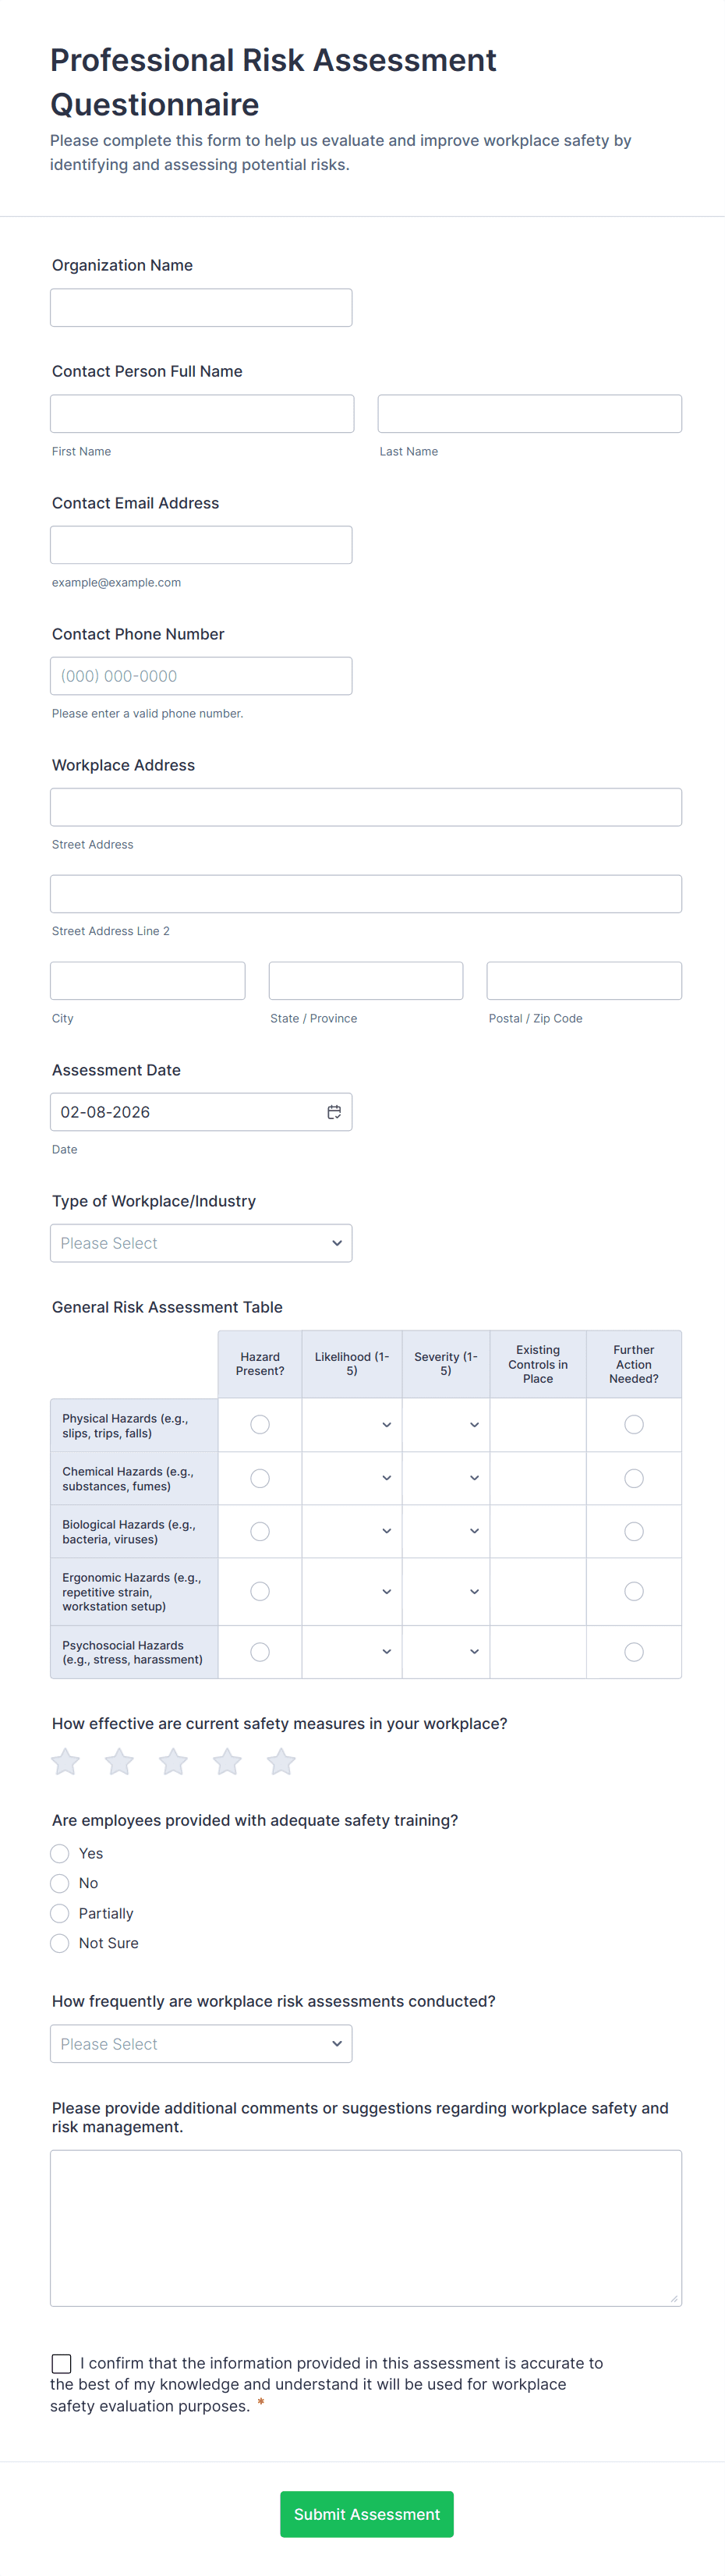Click the Organization Name input field
This screenshot has width=725, height=2576.
coord(201,308)
